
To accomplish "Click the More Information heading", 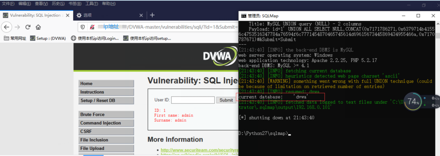I will [x=175, y=139].
